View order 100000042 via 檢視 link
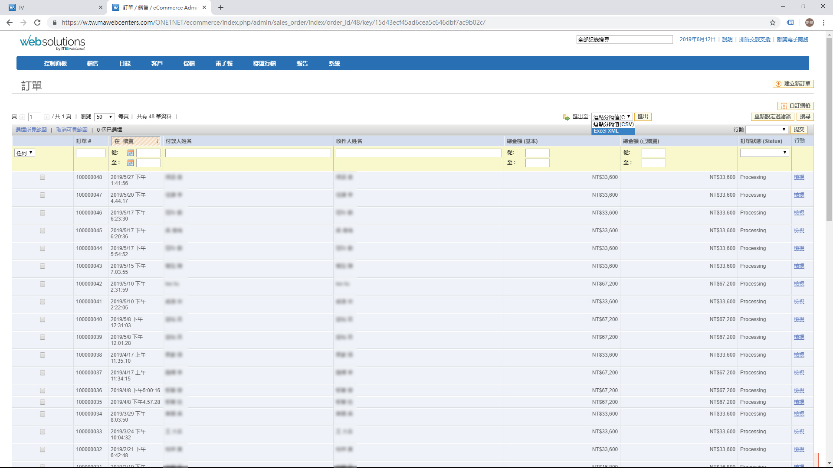 click(x=799, y=284)
